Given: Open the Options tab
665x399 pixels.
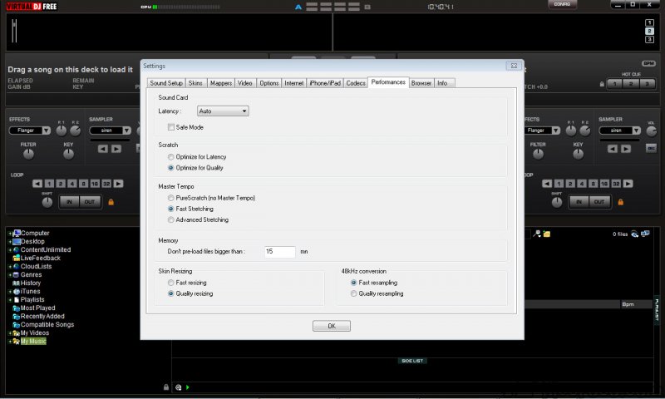Looking at the screenshot, I should click(268, 83).
